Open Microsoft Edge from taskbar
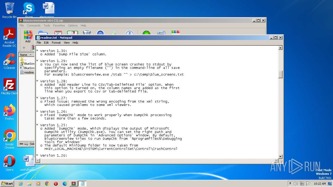Image resolution: width=333 pixels, height=187 pixels. point(65,184)
